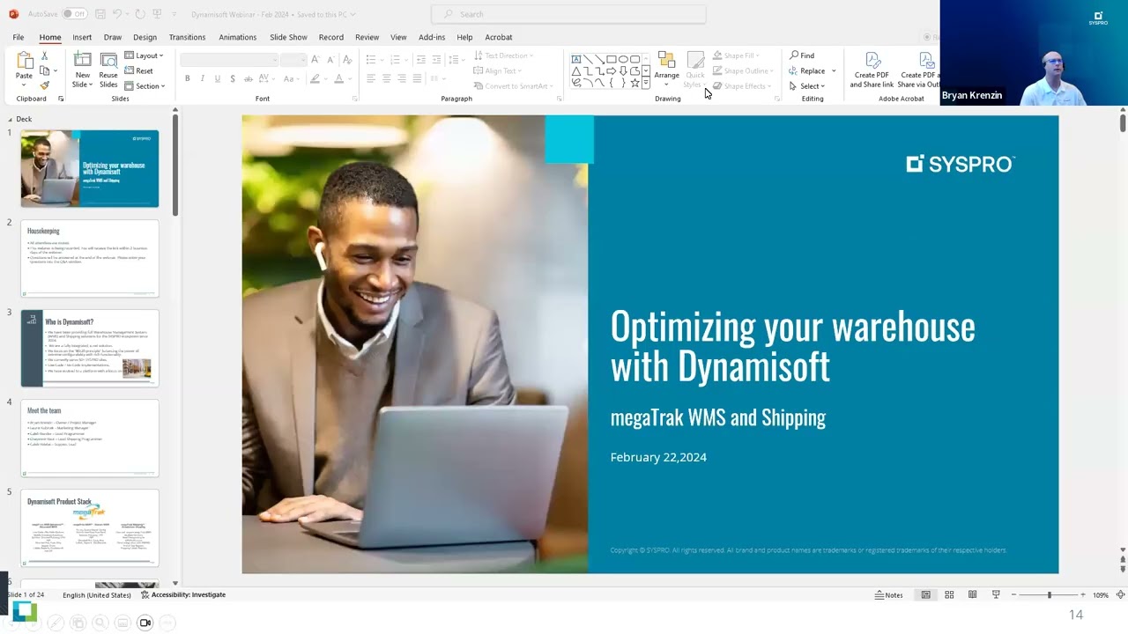Click the Cut scissors icon
The image size is (1128, 634).
coord(44,55)
